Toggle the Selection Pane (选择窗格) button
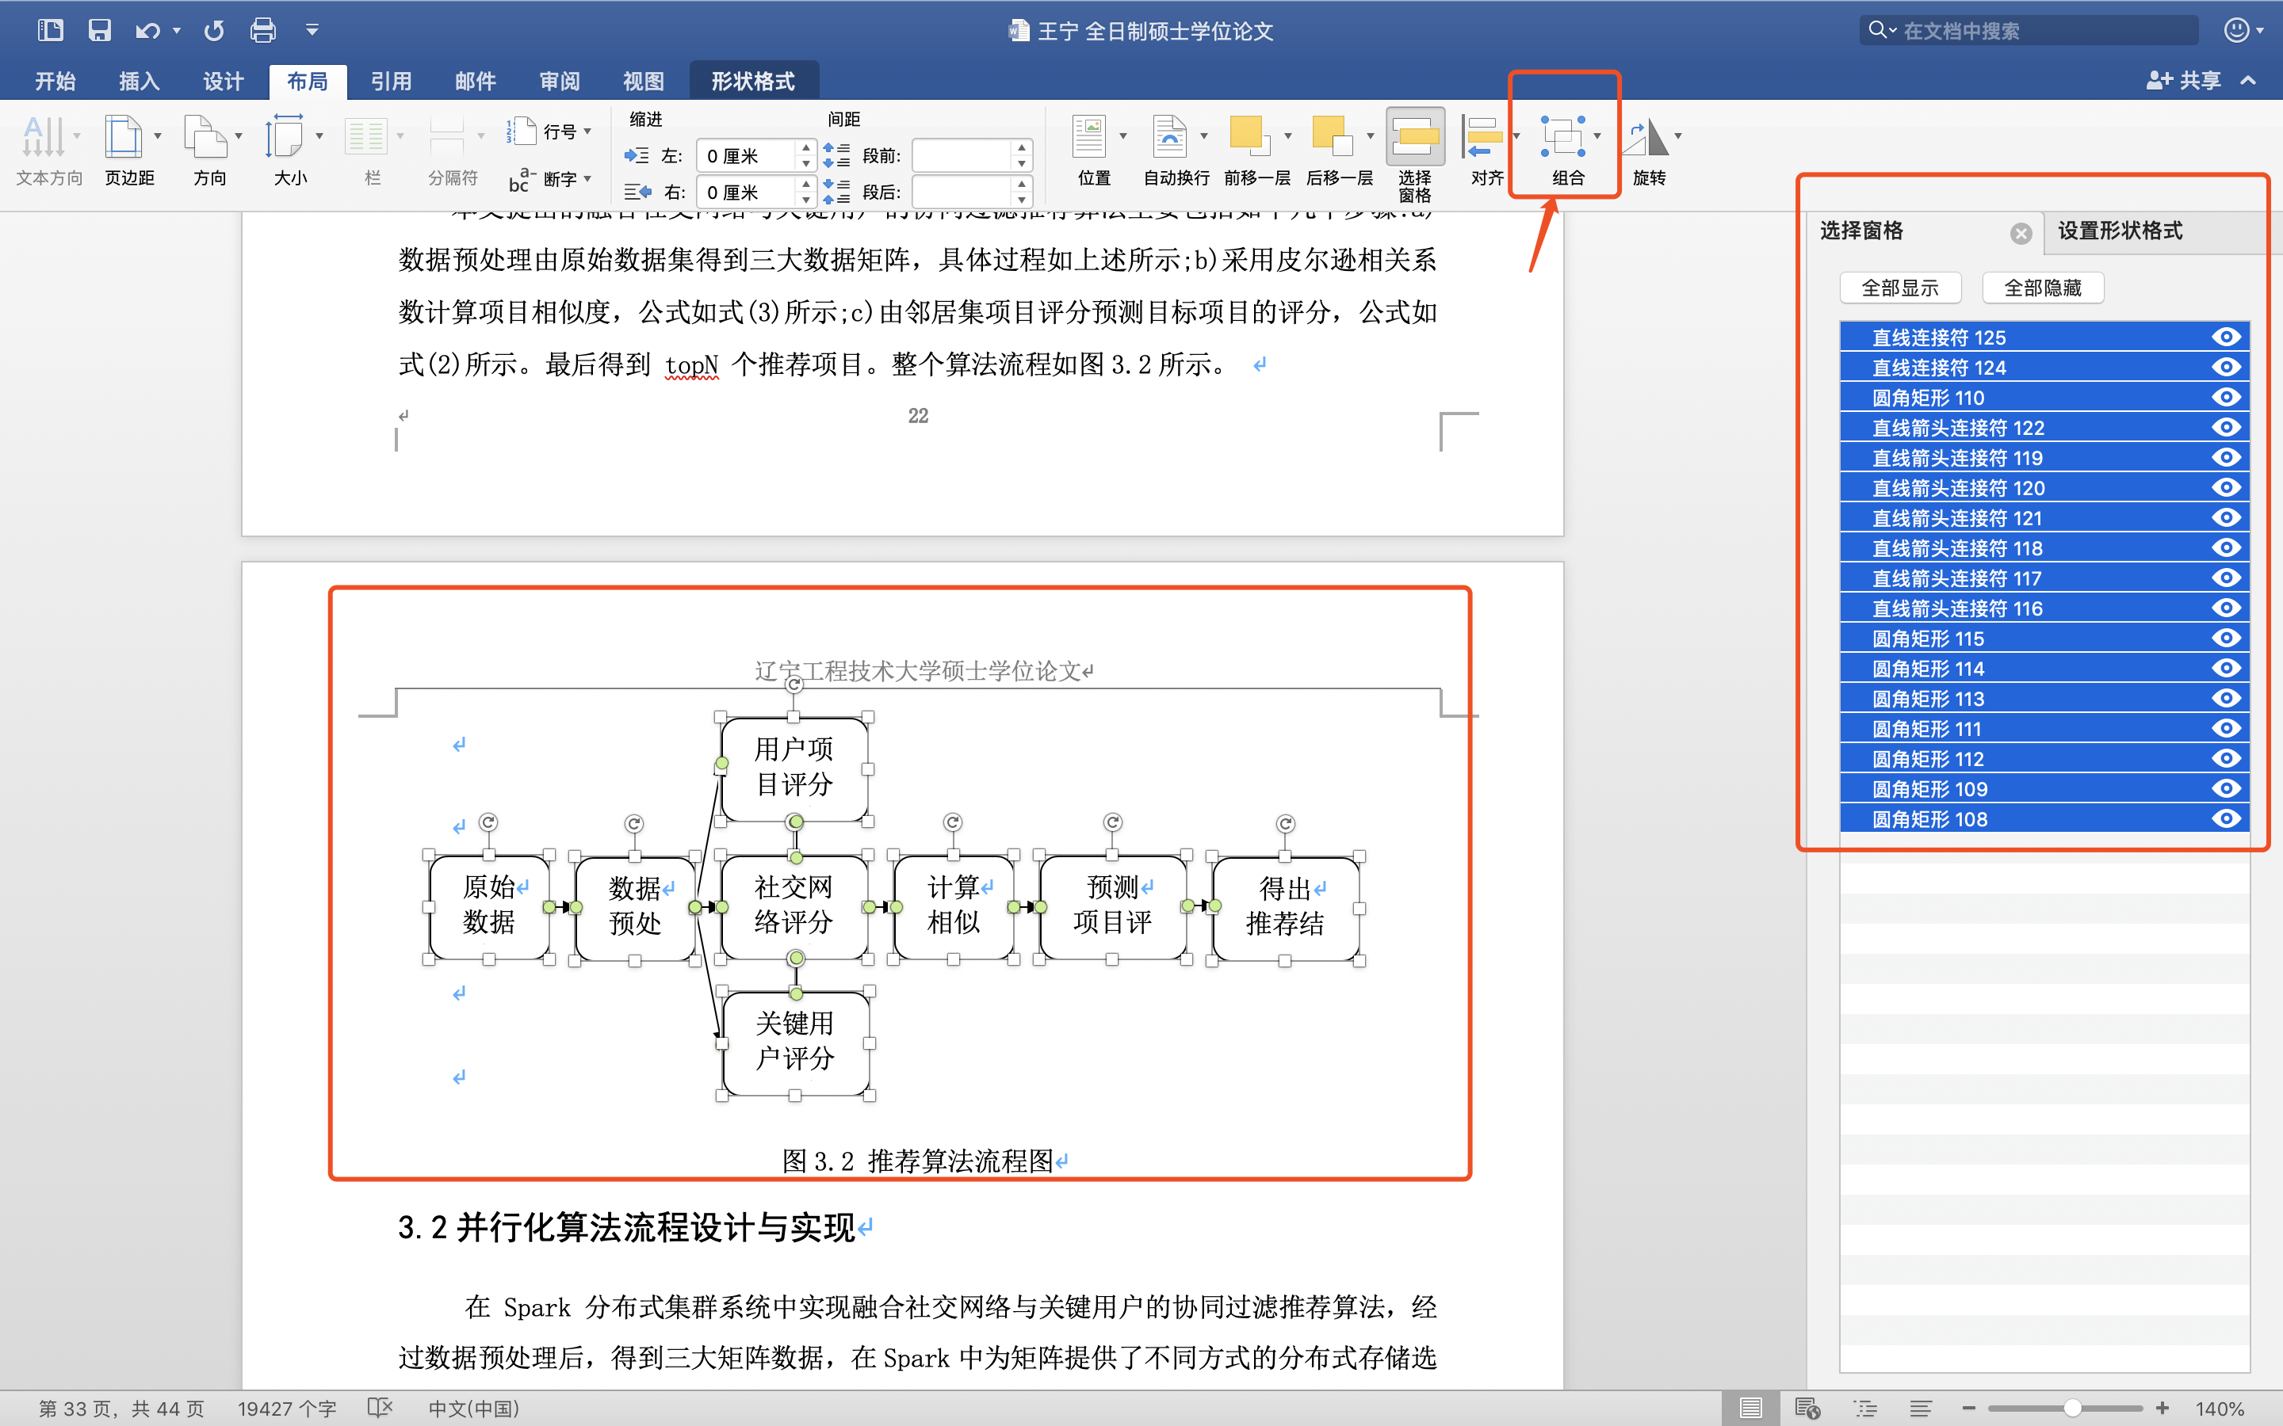Image resolution: width=2283 pixels, height=1426 pixels. tap(1414, 155)
